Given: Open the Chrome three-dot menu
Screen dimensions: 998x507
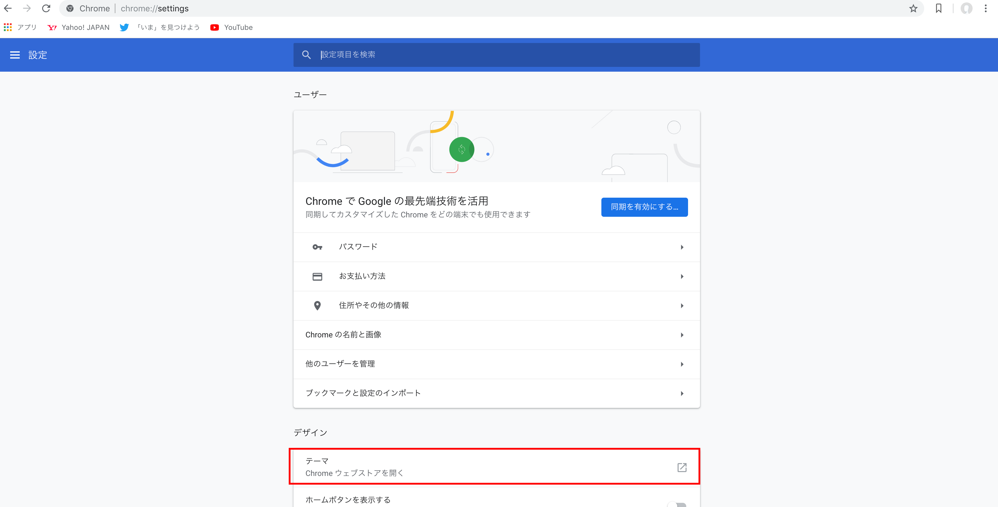Looking at the screenshot, I should point(986,8).
